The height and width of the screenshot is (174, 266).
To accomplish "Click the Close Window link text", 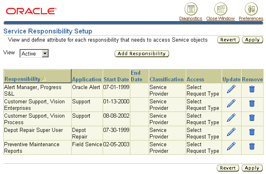I will point(220,18).
